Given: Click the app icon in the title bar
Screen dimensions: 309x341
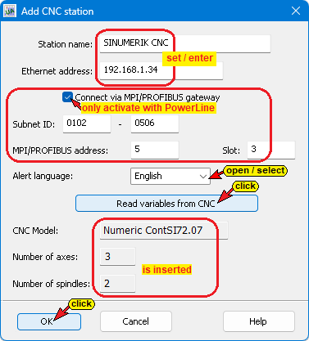Looking at the screenshot, I should click(x=10, y=11).
